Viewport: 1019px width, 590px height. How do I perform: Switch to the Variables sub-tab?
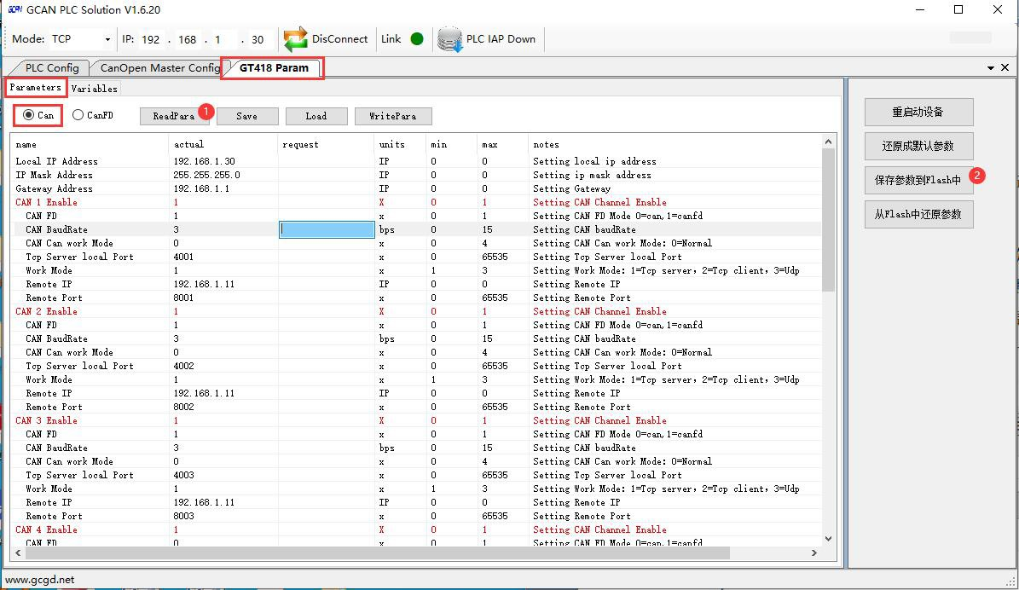tap(94, 89)
